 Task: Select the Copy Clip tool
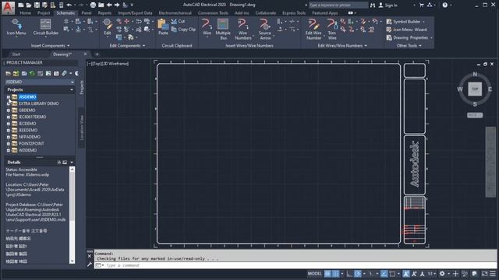(x=183, y=30)
